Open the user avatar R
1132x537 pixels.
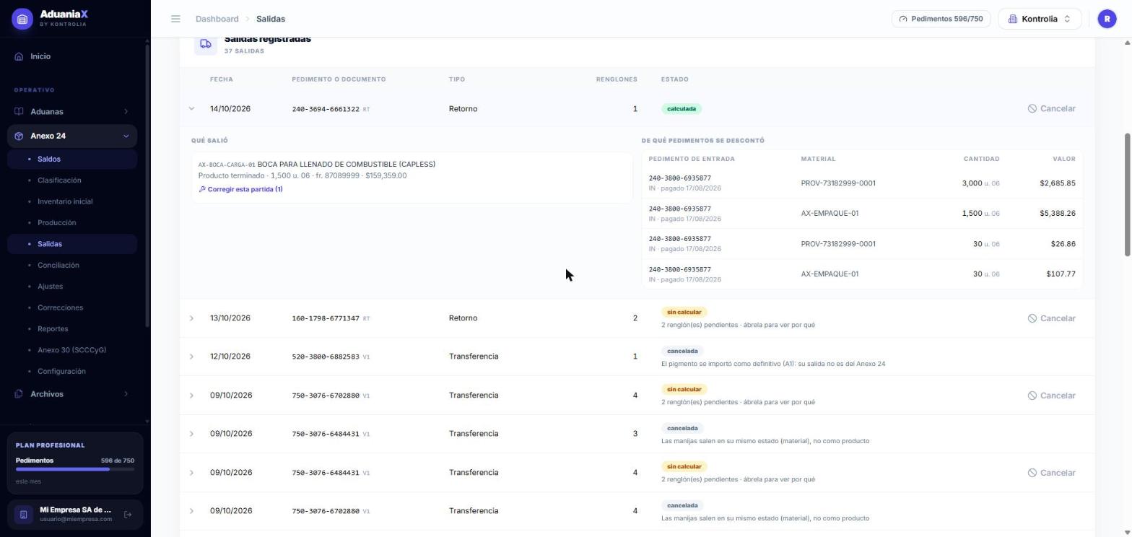(1107, 19)
